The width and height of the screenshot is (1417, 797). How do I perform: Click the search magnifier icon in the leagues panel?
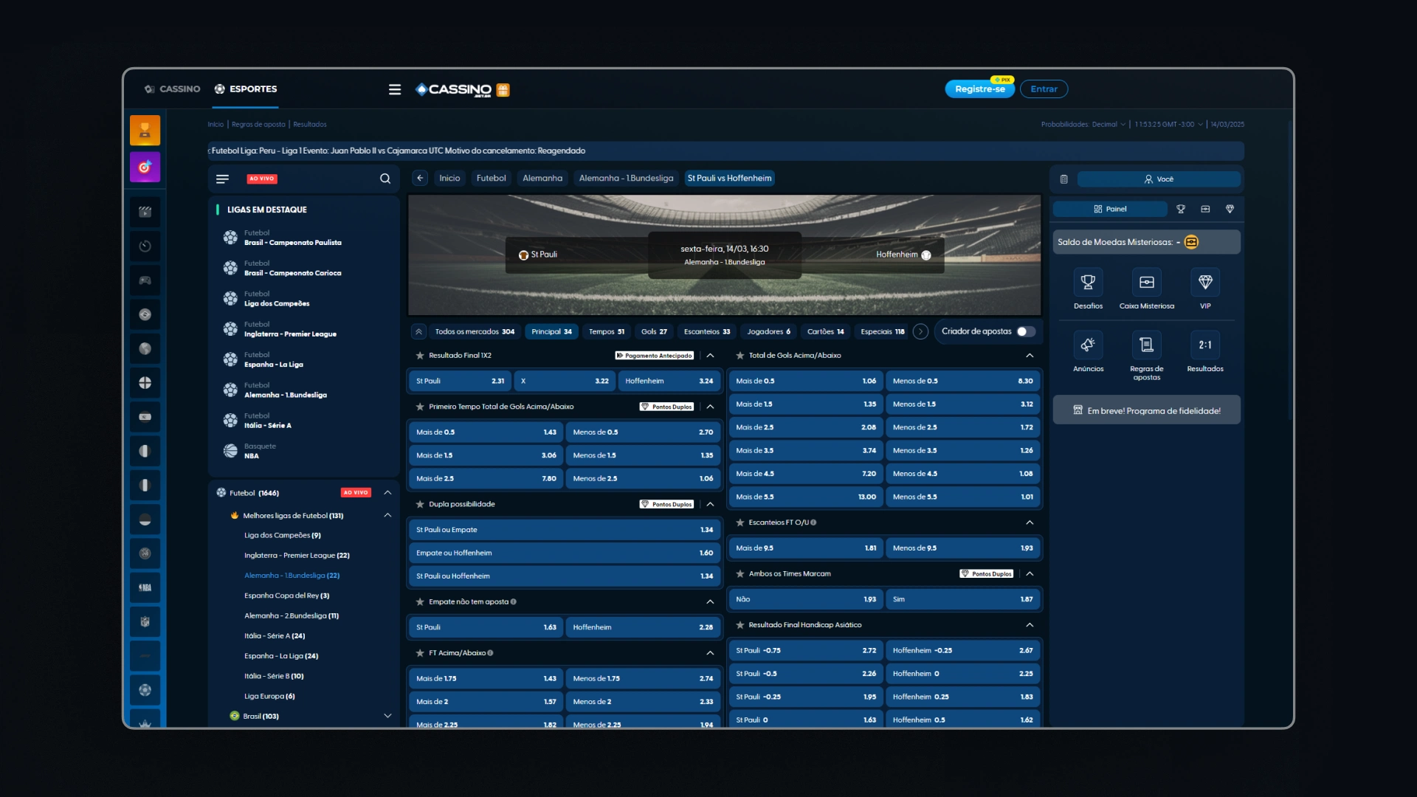click(385, 179)
